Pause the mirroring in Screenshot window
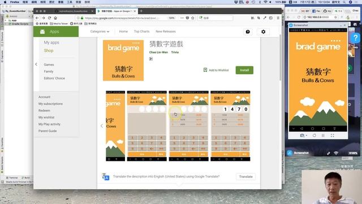Viewport: 362px width, 204px height. [323, 135]
